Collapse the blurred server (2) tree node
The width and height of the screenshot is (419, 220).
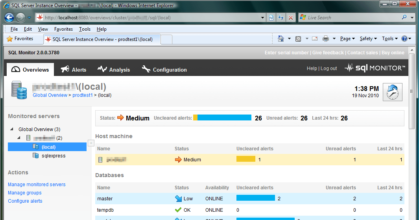pos(19,138)
